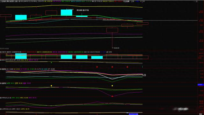Select leftmost red arrow signal under MACD
Screen dimensions: 204x115
pos(97,67)
